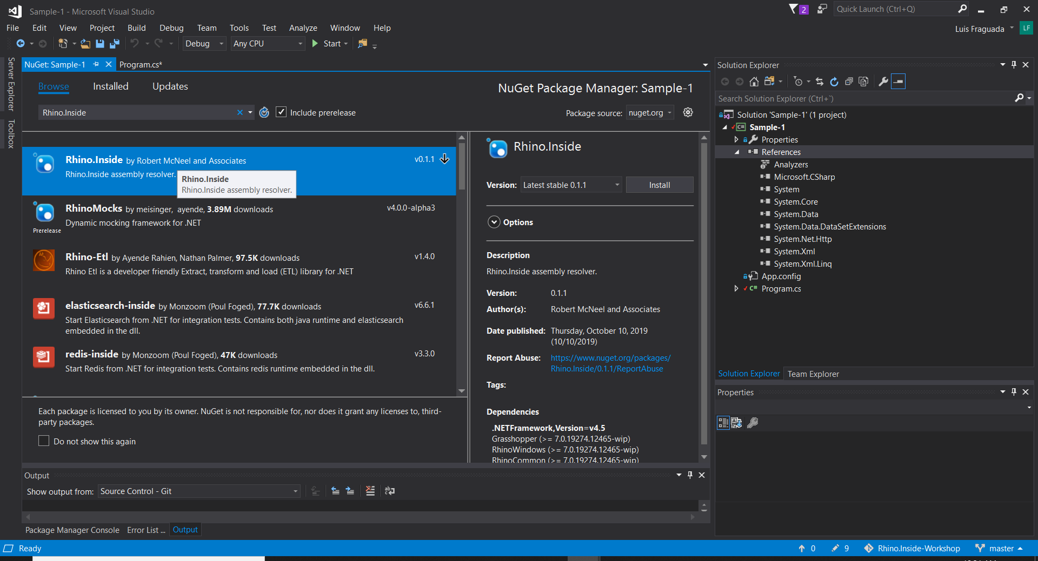Click the Pending Changes Filter clock icon
Screen dimensions: 1038x561
(798, 82)
